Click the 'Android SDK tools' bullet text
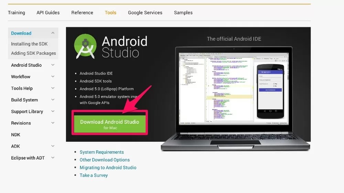The width and height of the screenshot is (344, 193). pos(96,81)
